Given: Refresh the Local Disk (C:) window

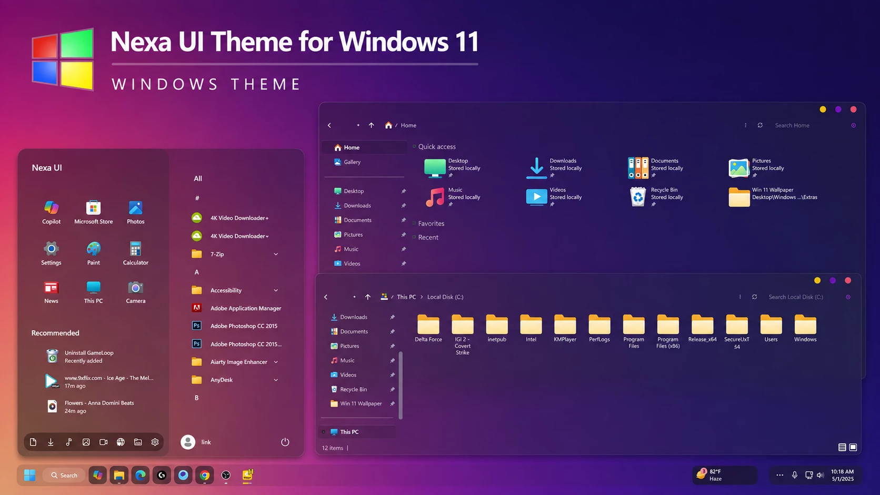Looking at the screenshot, I should tap(754, 297).
